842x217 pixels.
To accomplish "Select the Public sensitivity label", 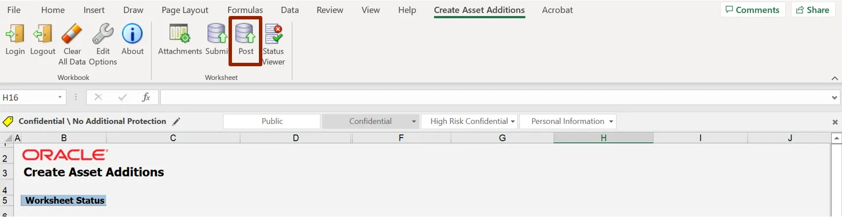I will 272,121.
